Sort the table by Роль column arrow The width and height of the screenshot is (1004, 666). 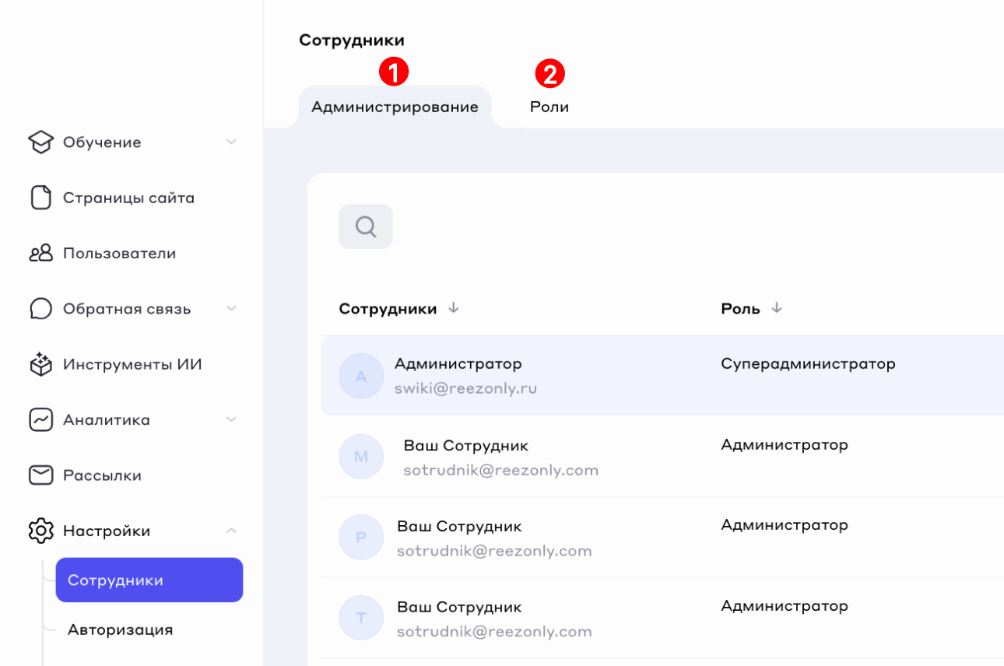click(776, 308)
